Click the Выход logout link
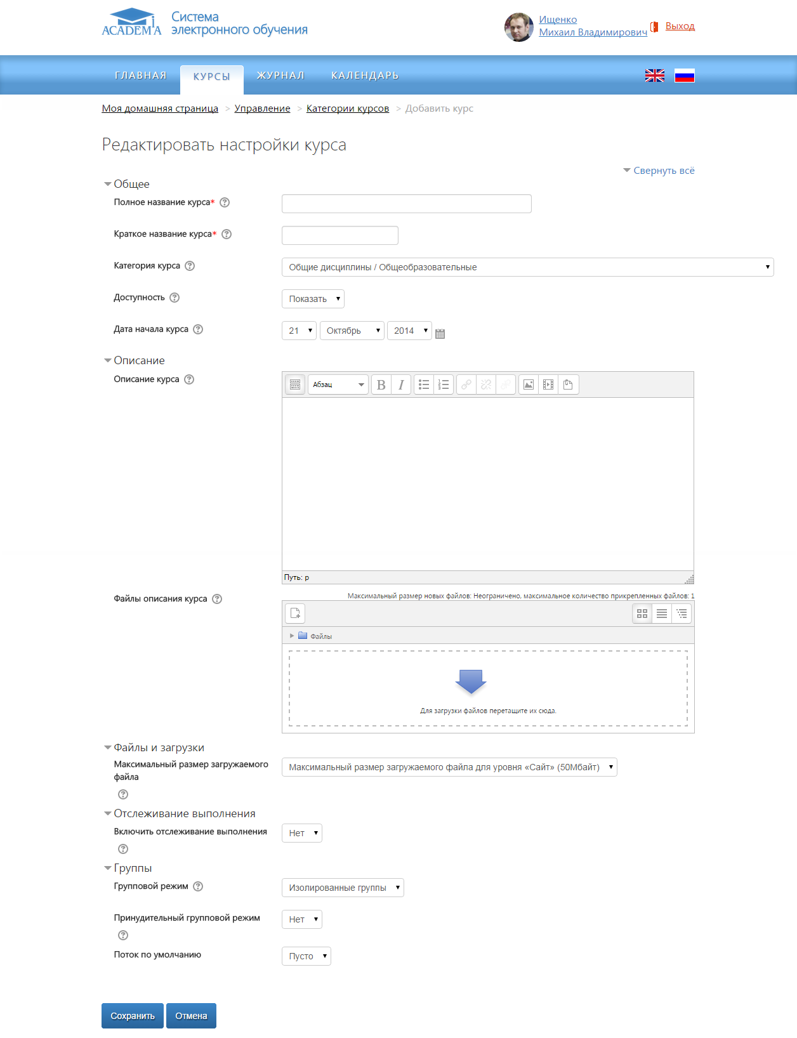 click(680, 26)
